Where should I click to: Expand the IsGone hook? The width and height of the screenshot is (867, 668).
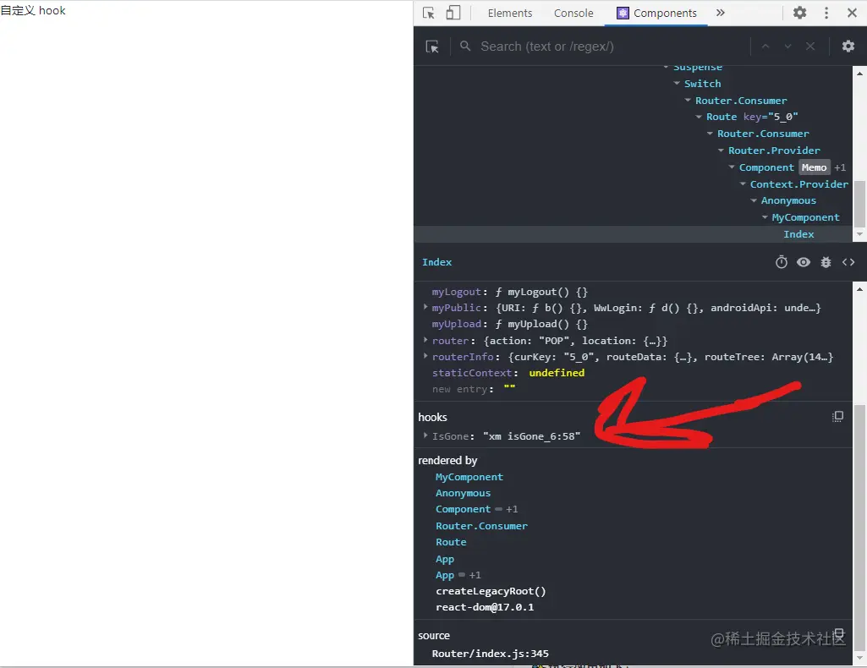(425, 435)
